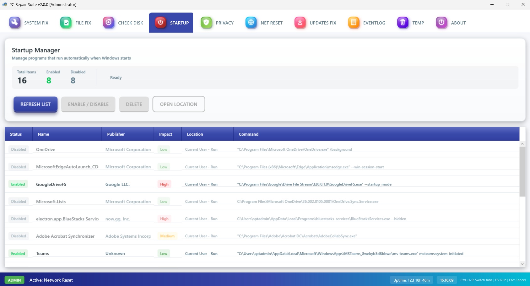Select the System Fix wrench icon
The width and height of the screenshot is (530, 286).
(15, 22)
